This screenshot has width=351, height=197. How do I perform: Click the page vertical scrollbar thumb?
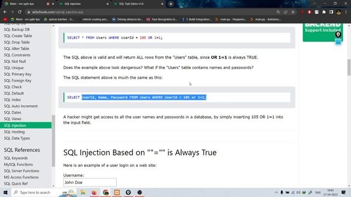point(349,67)
